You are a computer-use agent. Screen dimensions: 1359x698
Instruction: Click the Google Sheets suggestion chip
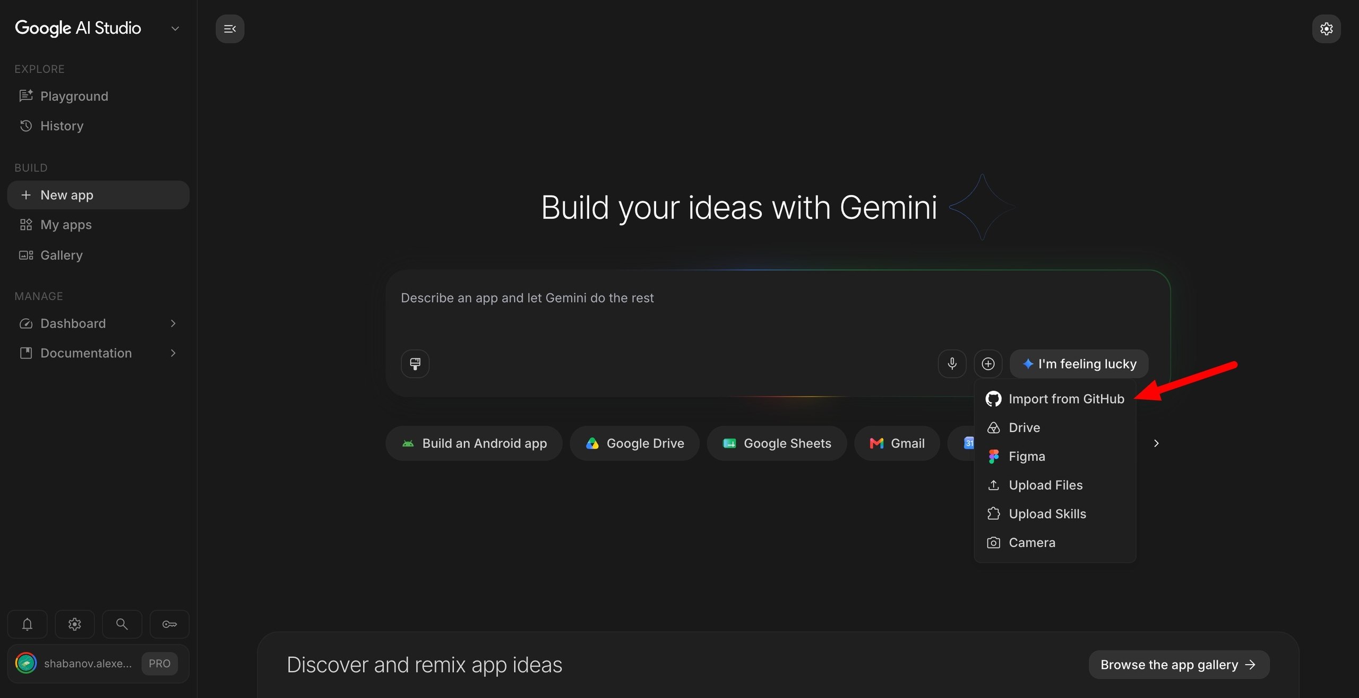tap(777, 443)
